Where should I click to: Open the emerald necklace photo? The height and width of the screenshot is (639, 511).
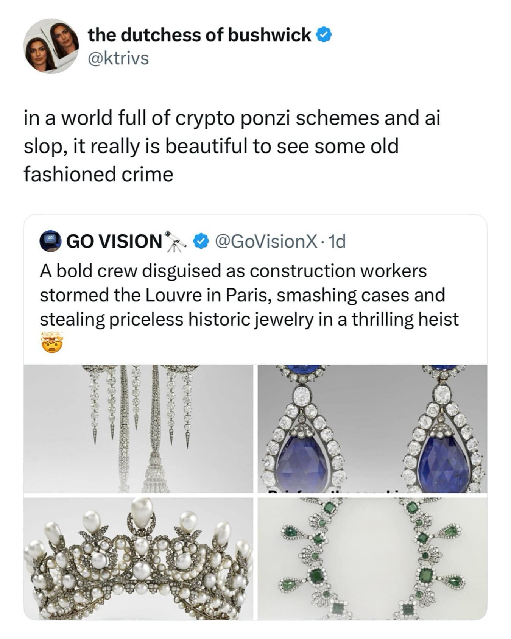pyautogui.click(x=372, y=559)
